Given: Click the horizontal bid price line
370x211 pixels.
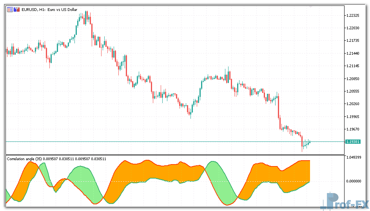Looking at the screenshot, I should (157, 141).
